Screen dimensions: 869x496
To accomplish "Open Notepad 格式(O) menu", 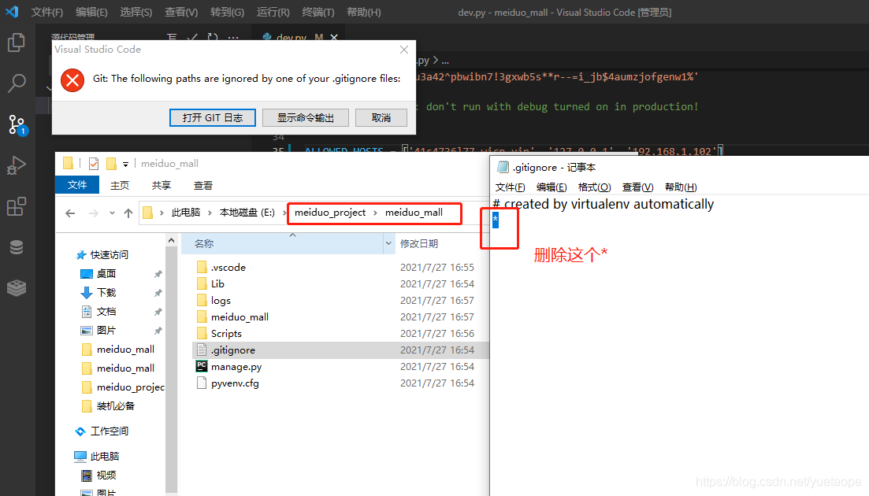I will [594, 187].
